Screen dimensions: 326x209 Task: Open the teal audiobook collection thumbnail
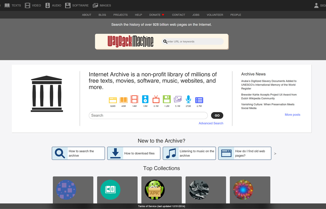(110, 190)
